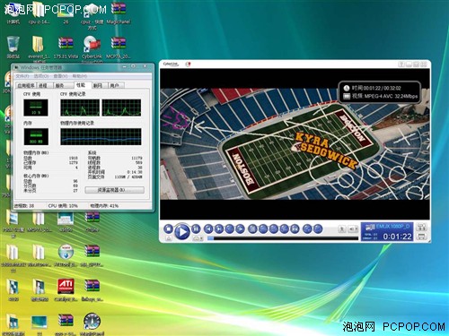Click the CyberLink logo in the player title bar
The width and height of the screenshot is (449, 336).
(171, 64)
